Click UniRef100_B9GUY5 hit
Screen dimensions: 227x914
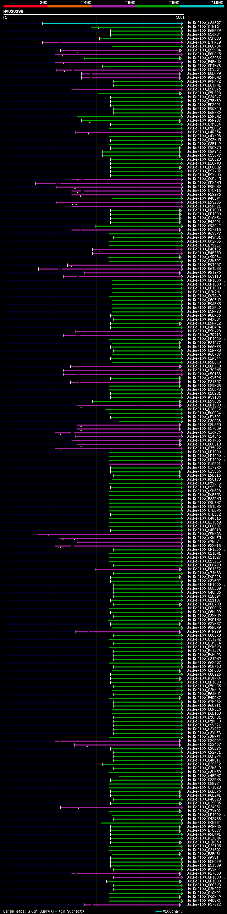click(x=204, y=89)
